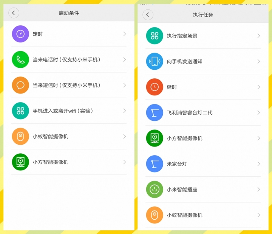The image size is (272, 234).
Task: Expand chevron on 小米智能插座 row
Action: tap(258, 189)
